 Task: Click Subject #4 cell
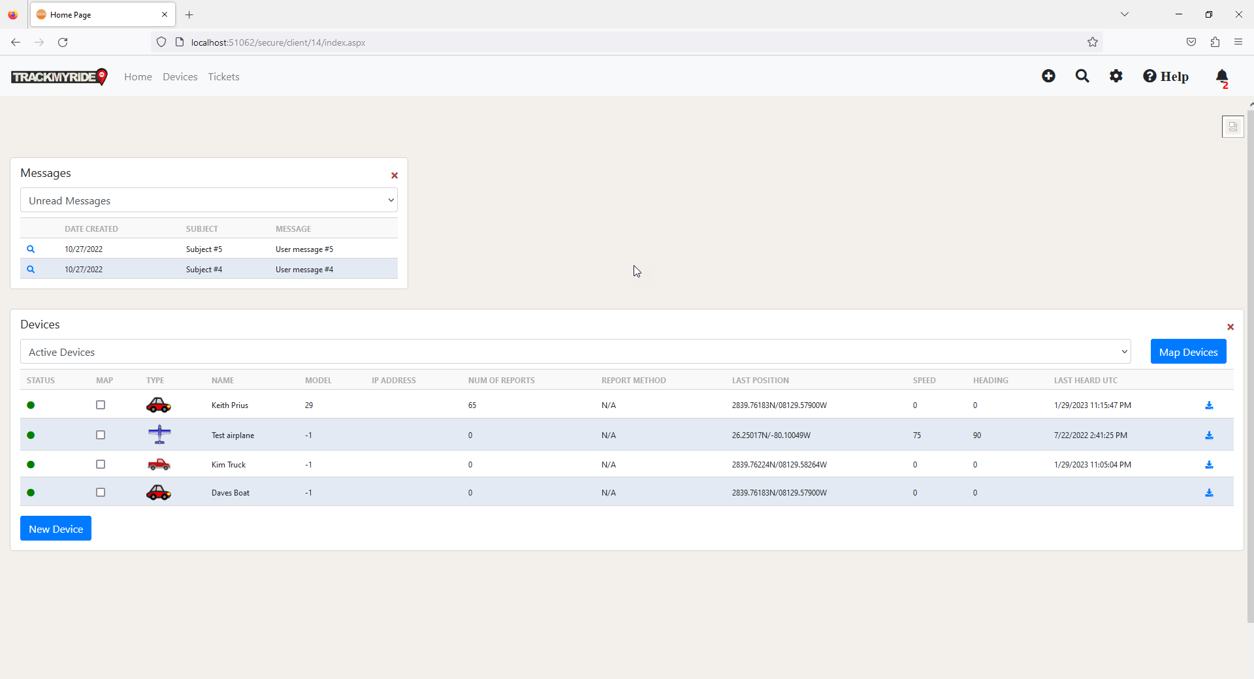(204, 270)
